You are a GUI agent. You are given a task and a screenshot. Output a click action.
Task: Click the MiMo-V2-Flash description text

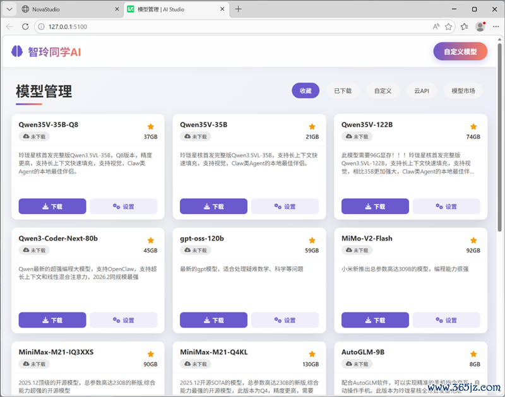click(x=405, y=269)
